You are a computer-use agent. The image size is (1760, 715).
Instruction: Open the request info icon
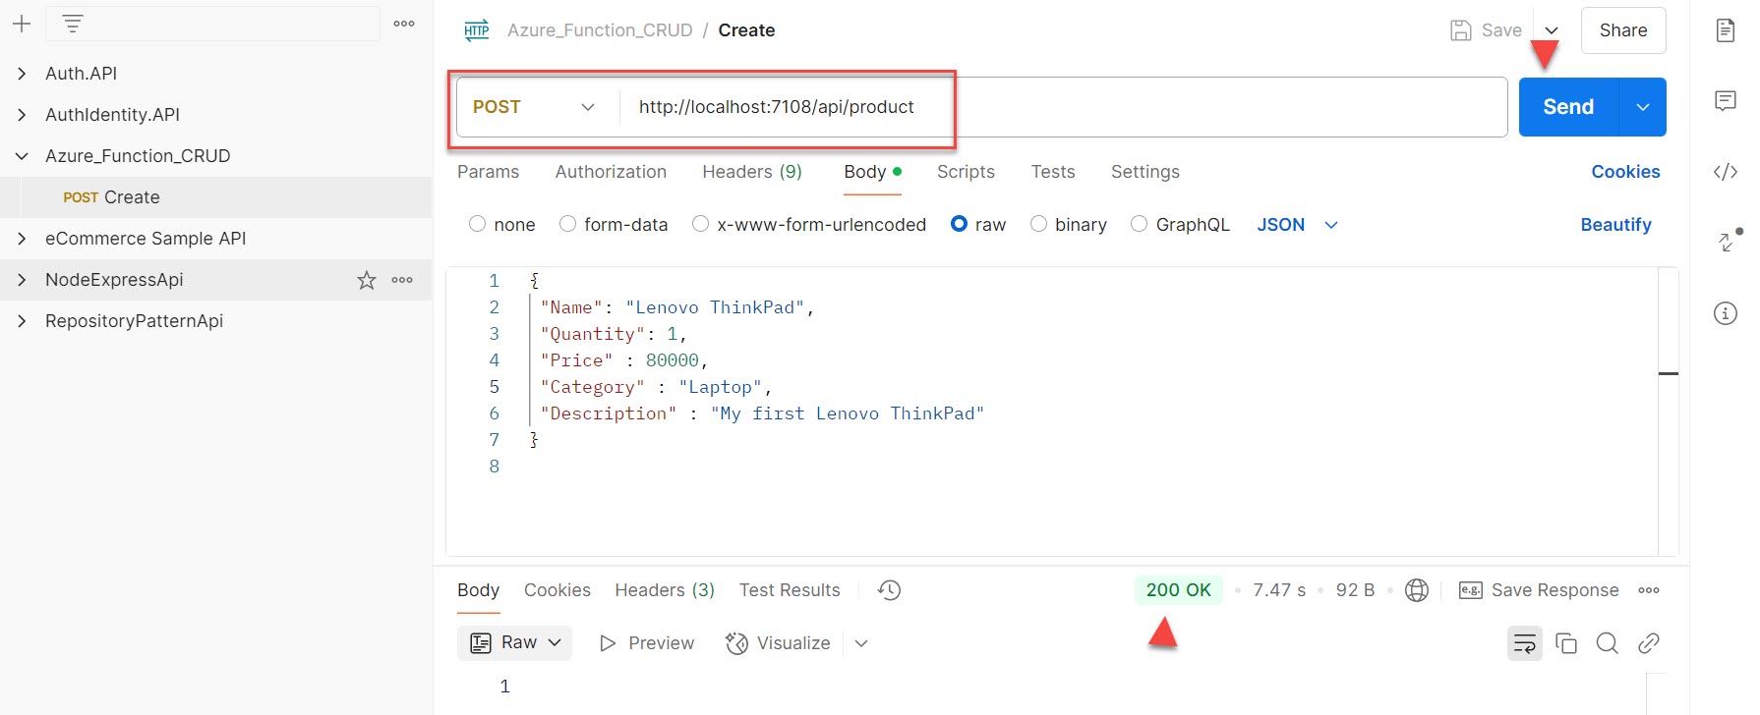1726,313
